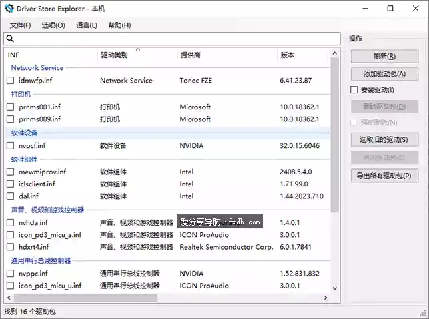Check the box for idmwfp.inf
429x319 pixels.
[10, 81]
